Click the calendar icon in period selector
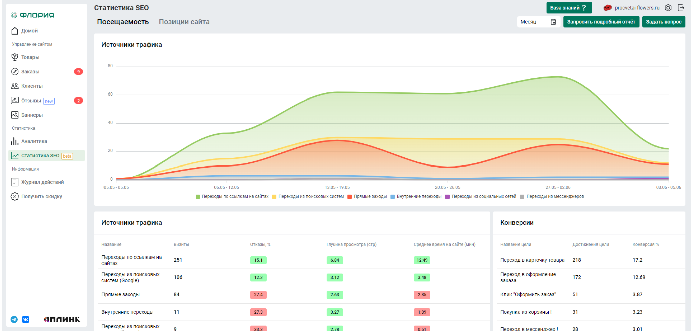This screenshot has width=691, height=331. [x=553, y=22]
